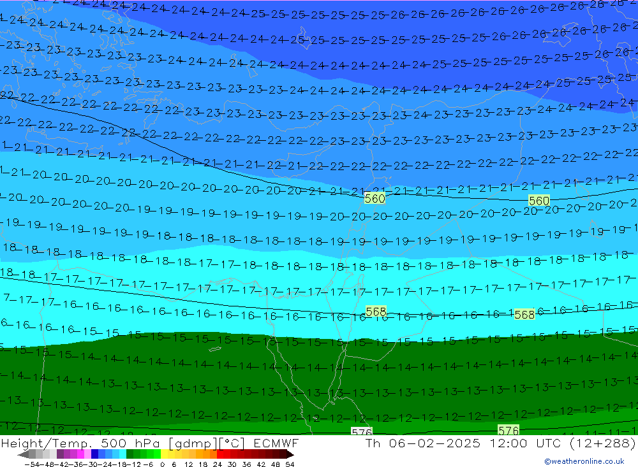This screenshot has height=467, width=638.
Task: Click the bright red legend swatch above 24
Action: coord(220,454)
